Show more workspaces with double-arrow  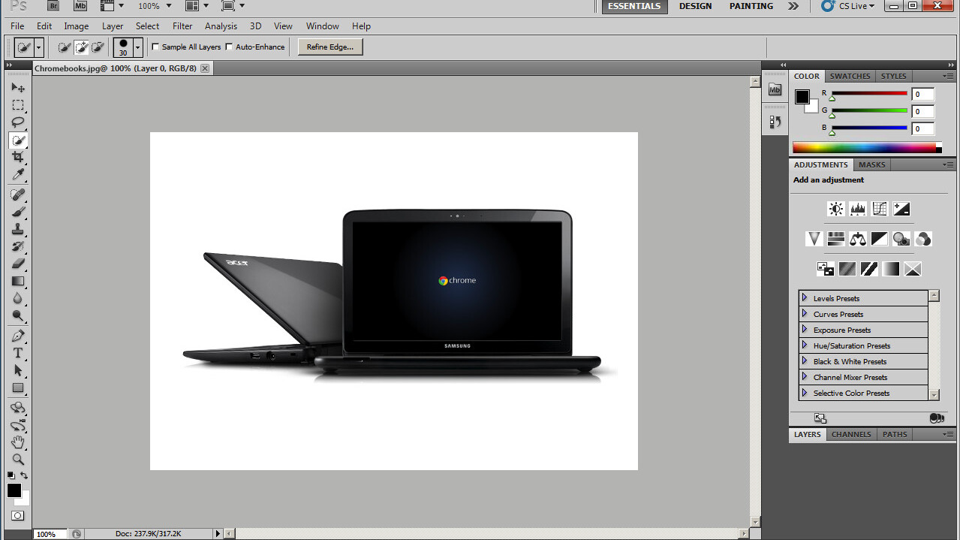[793, 6]
